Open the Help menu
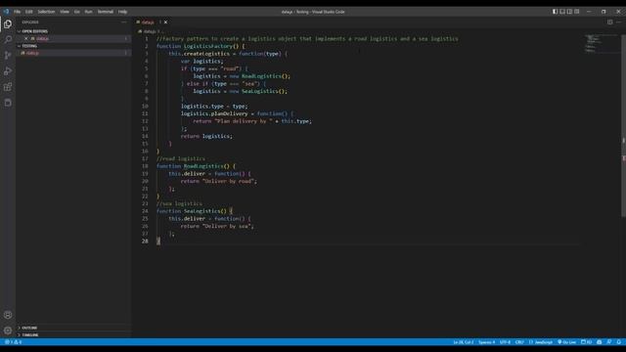 point(122,12)
